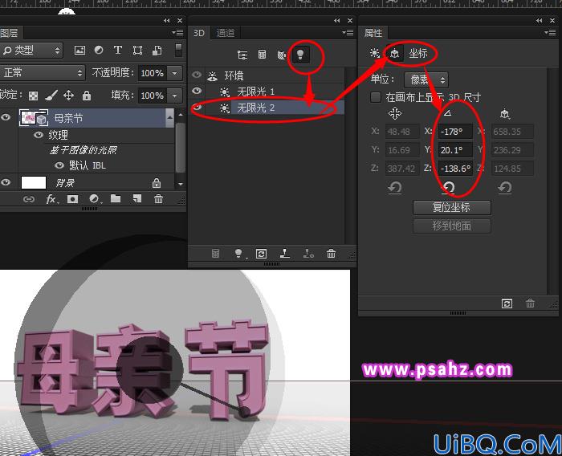The height and width of the screenshot is (456, 562).
Task: Click the 基于图像的光照 entry
Action: 83,150
